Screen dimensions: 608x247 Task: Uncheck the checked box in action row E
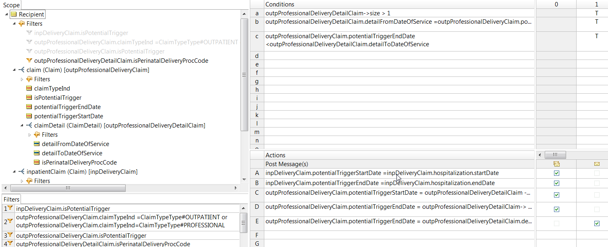pyautogui.click(x=597, y=224)
